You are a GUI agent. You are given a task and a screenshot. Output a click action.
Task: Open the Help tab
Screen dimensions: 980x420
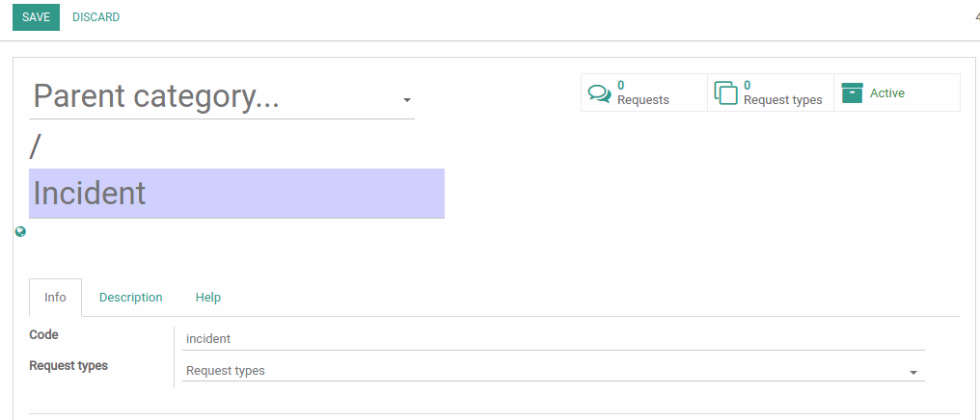208,298
